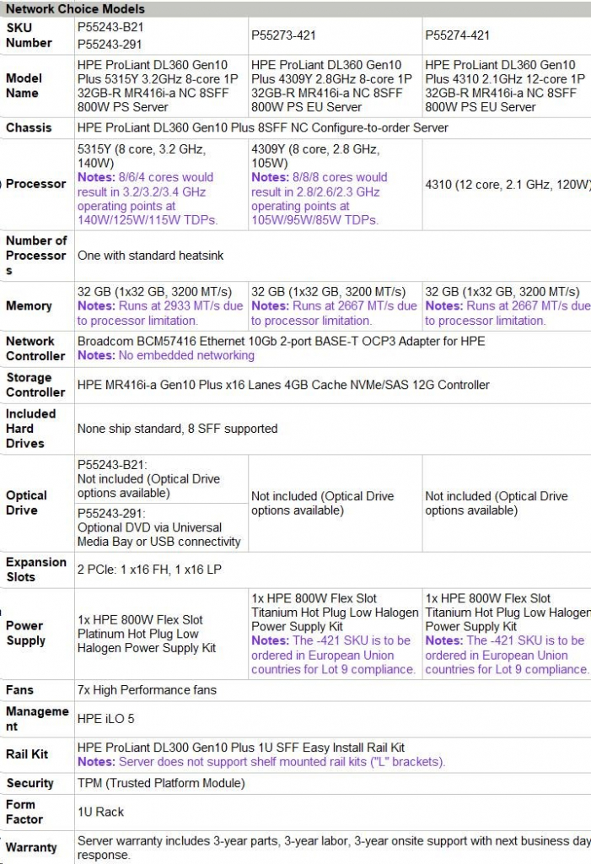Click the 'Memory' row label
This screenshot has width=591, height=864.
tap(29, 306)
